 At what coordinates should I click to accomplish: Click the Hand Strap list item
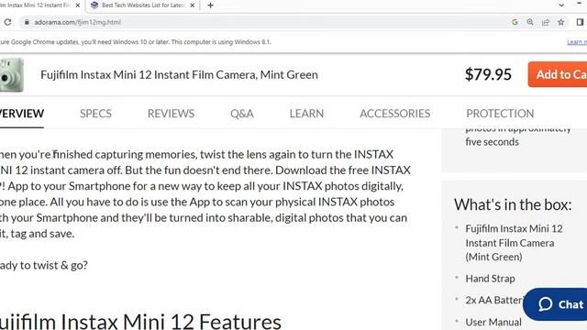[490, 279]
